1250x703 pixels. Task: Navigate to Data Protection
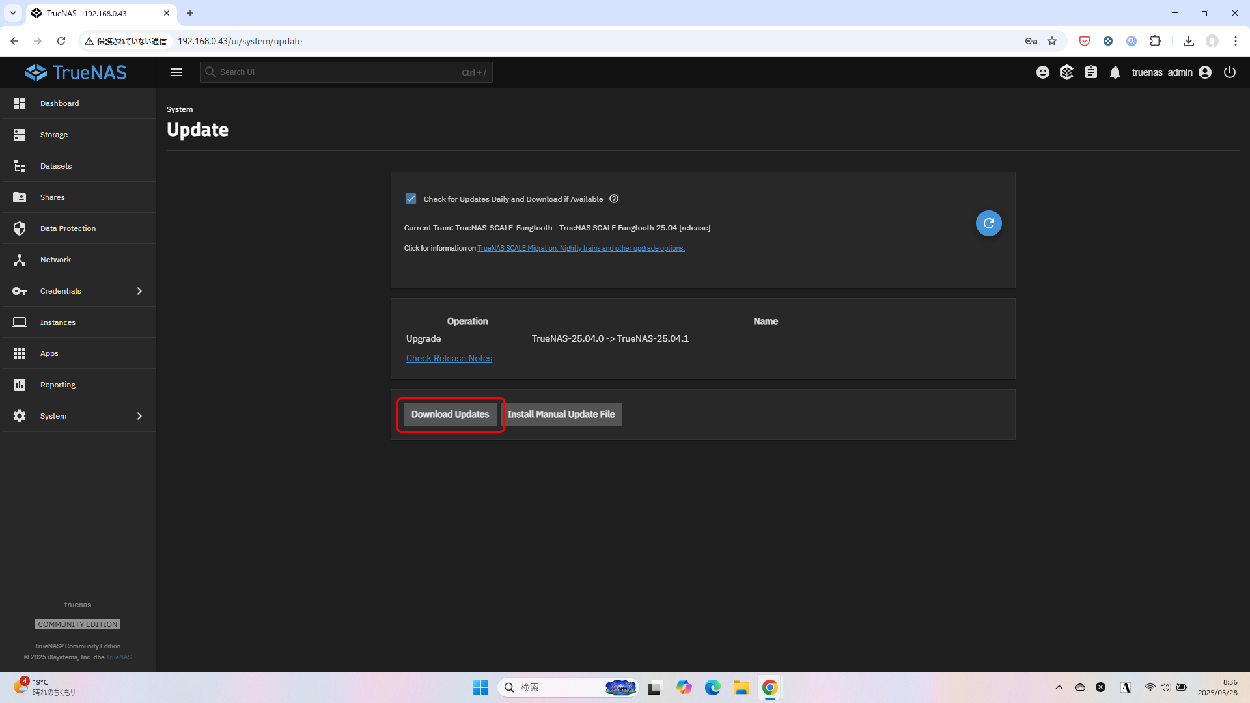(78, 228)
